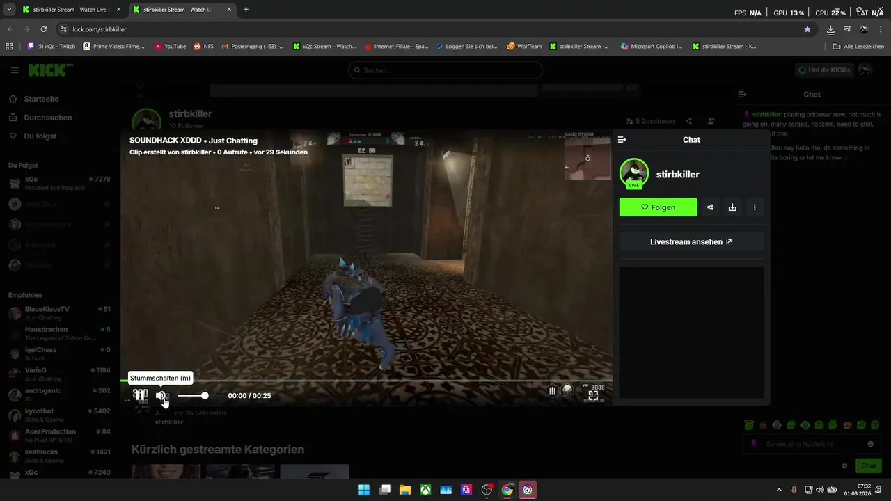This screenshot has height=501, width=891.
Task: Enter fullscreen mode for the clip
Action: 593,395
